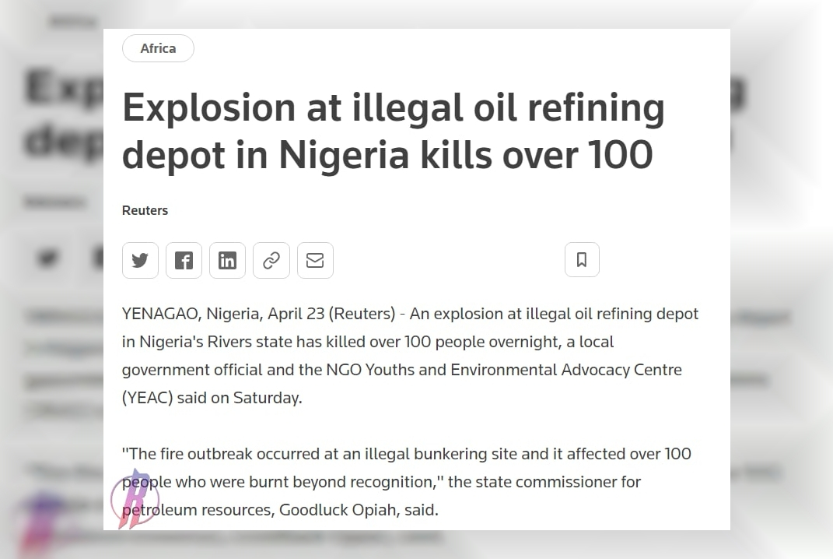Bookmark this article for later
Image resolution: width=833 pixels, height=559 pixels.
pos(582,259)
